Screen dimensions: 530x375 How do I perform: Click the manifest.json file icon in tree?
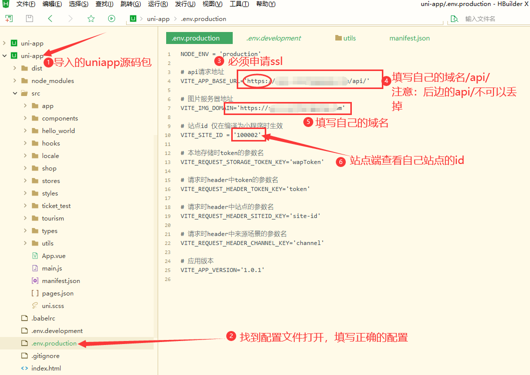[35, 281]
